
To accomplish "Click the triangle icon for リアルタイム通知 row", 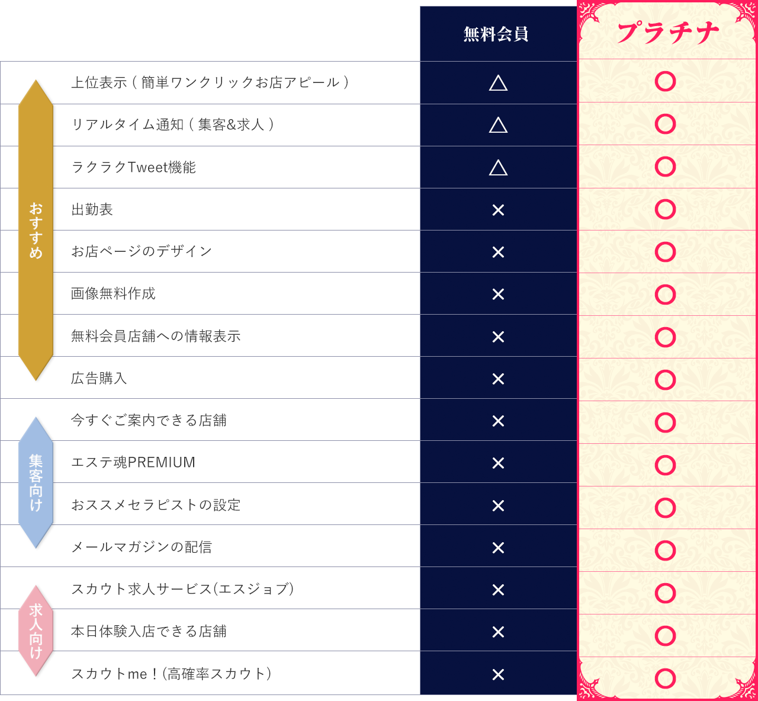I will [498, 125].
